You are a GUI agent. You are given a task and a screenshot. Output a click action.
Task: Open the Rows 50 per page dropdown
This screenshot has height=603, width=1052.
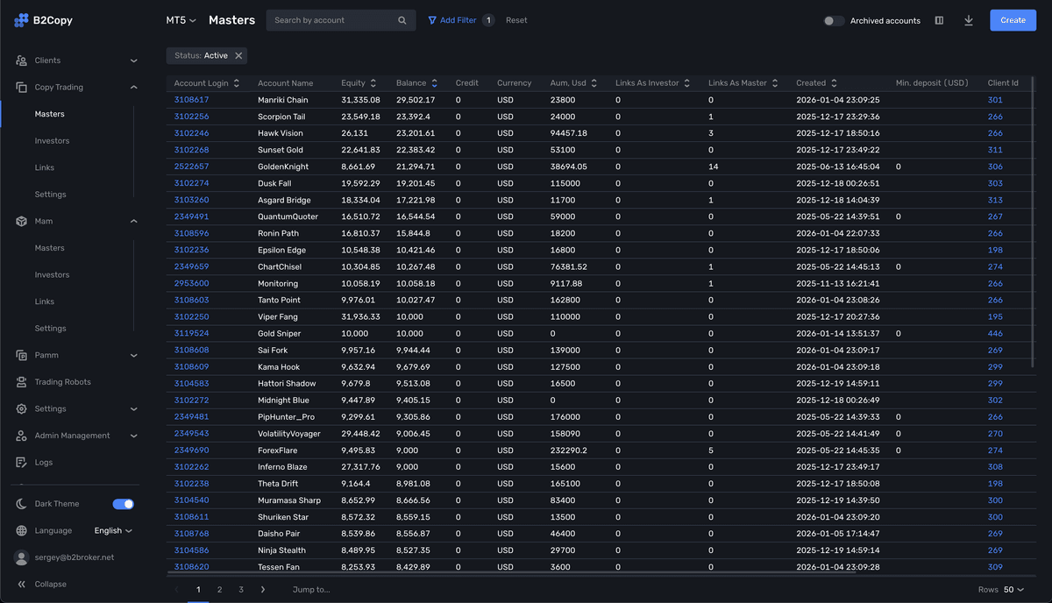pyautogui.click(x=1011, y=589)
